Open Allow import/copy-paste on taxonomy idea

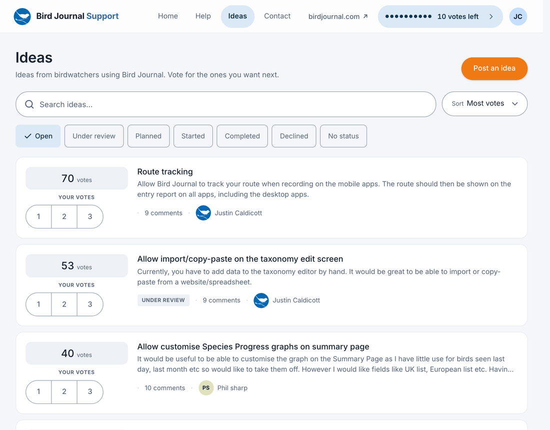pyautogui.click(x=240, y=259)
